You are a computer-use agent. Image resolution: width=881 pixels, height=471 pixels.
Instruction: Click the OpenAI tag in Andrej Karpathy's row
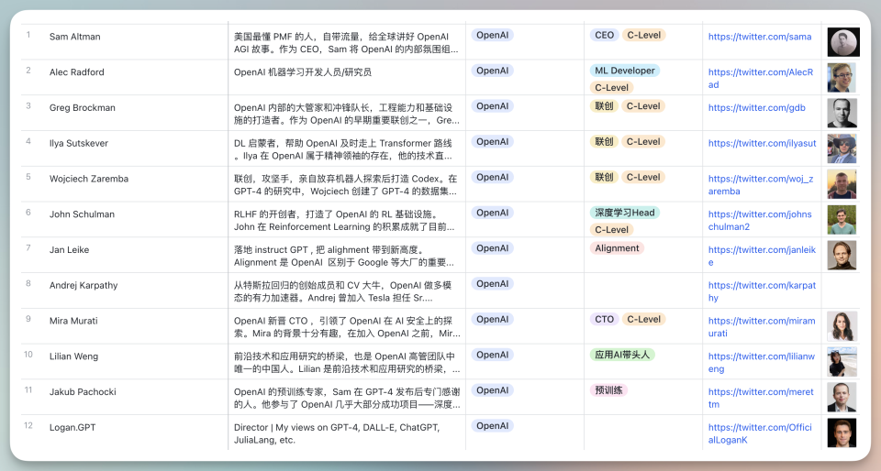(492, 284)
